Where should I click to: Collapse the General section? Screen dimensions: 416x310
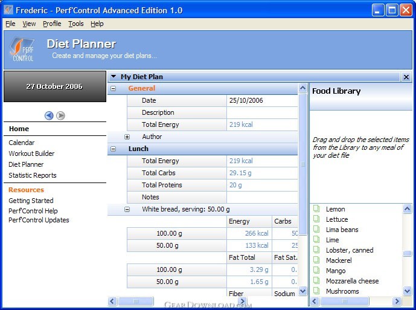114,88
